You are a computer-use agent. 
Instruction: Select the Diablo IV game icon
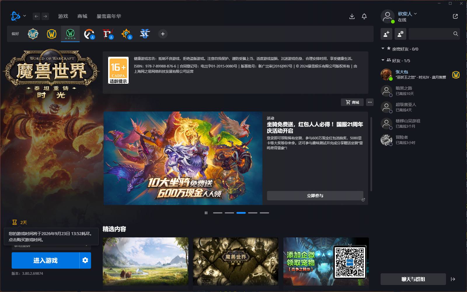[108, 34]
